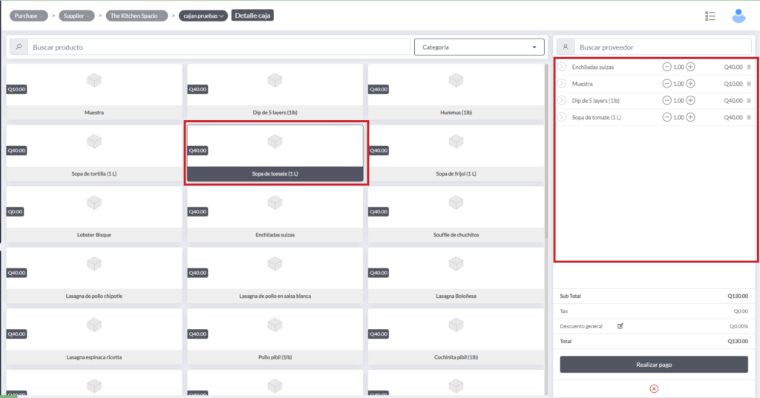Open the list view icon in header

[x=710, y=16]
